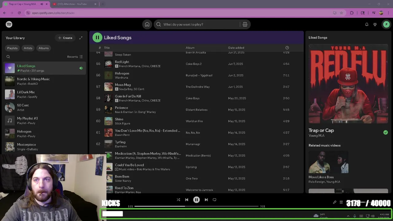This screenshot has width=393, height=221.
Task: Pause playback in bottom player bar
Action: pos(196,200)
